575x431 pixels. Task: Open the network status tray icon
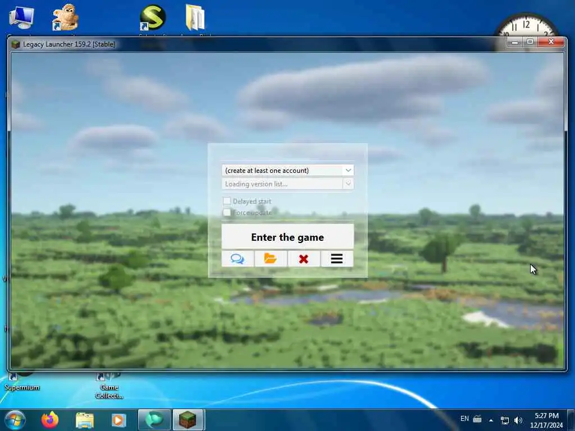coord(505,420)
